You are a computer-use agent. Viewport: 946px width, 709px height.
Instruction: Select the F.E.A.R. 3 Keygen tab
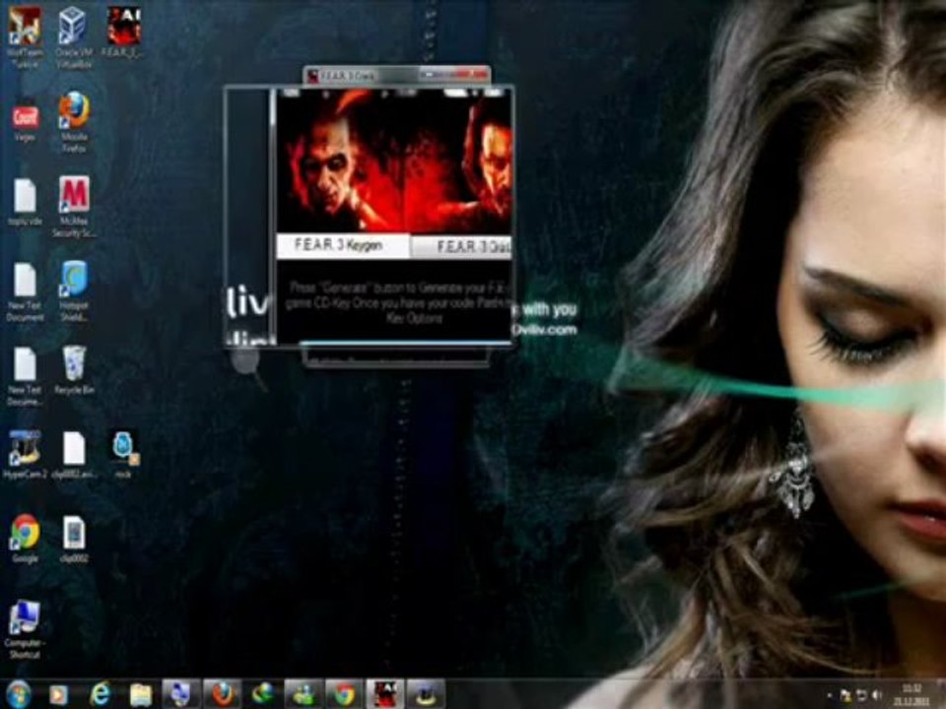click(x=343, y=245)
